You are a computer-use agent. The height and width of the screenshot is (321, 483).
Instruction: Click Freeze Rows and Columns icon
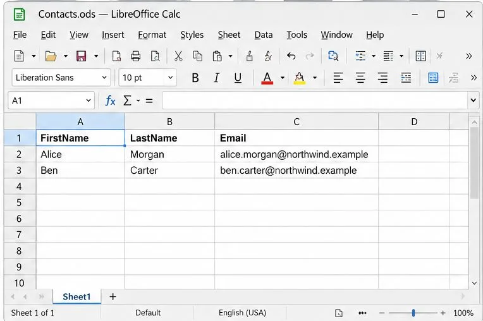pos(421,56)
